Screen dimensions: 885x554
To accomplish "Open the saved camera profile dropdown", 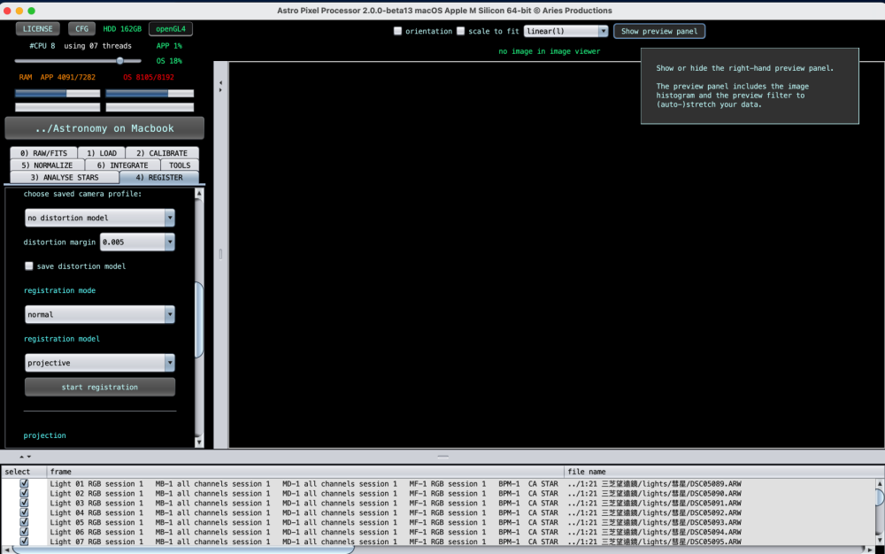I will coord(99,217).
